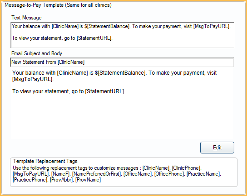Click the [PracticeName] replacement tag
The image size is (247, 196).
pyautogui.click(x=203, y=174)
